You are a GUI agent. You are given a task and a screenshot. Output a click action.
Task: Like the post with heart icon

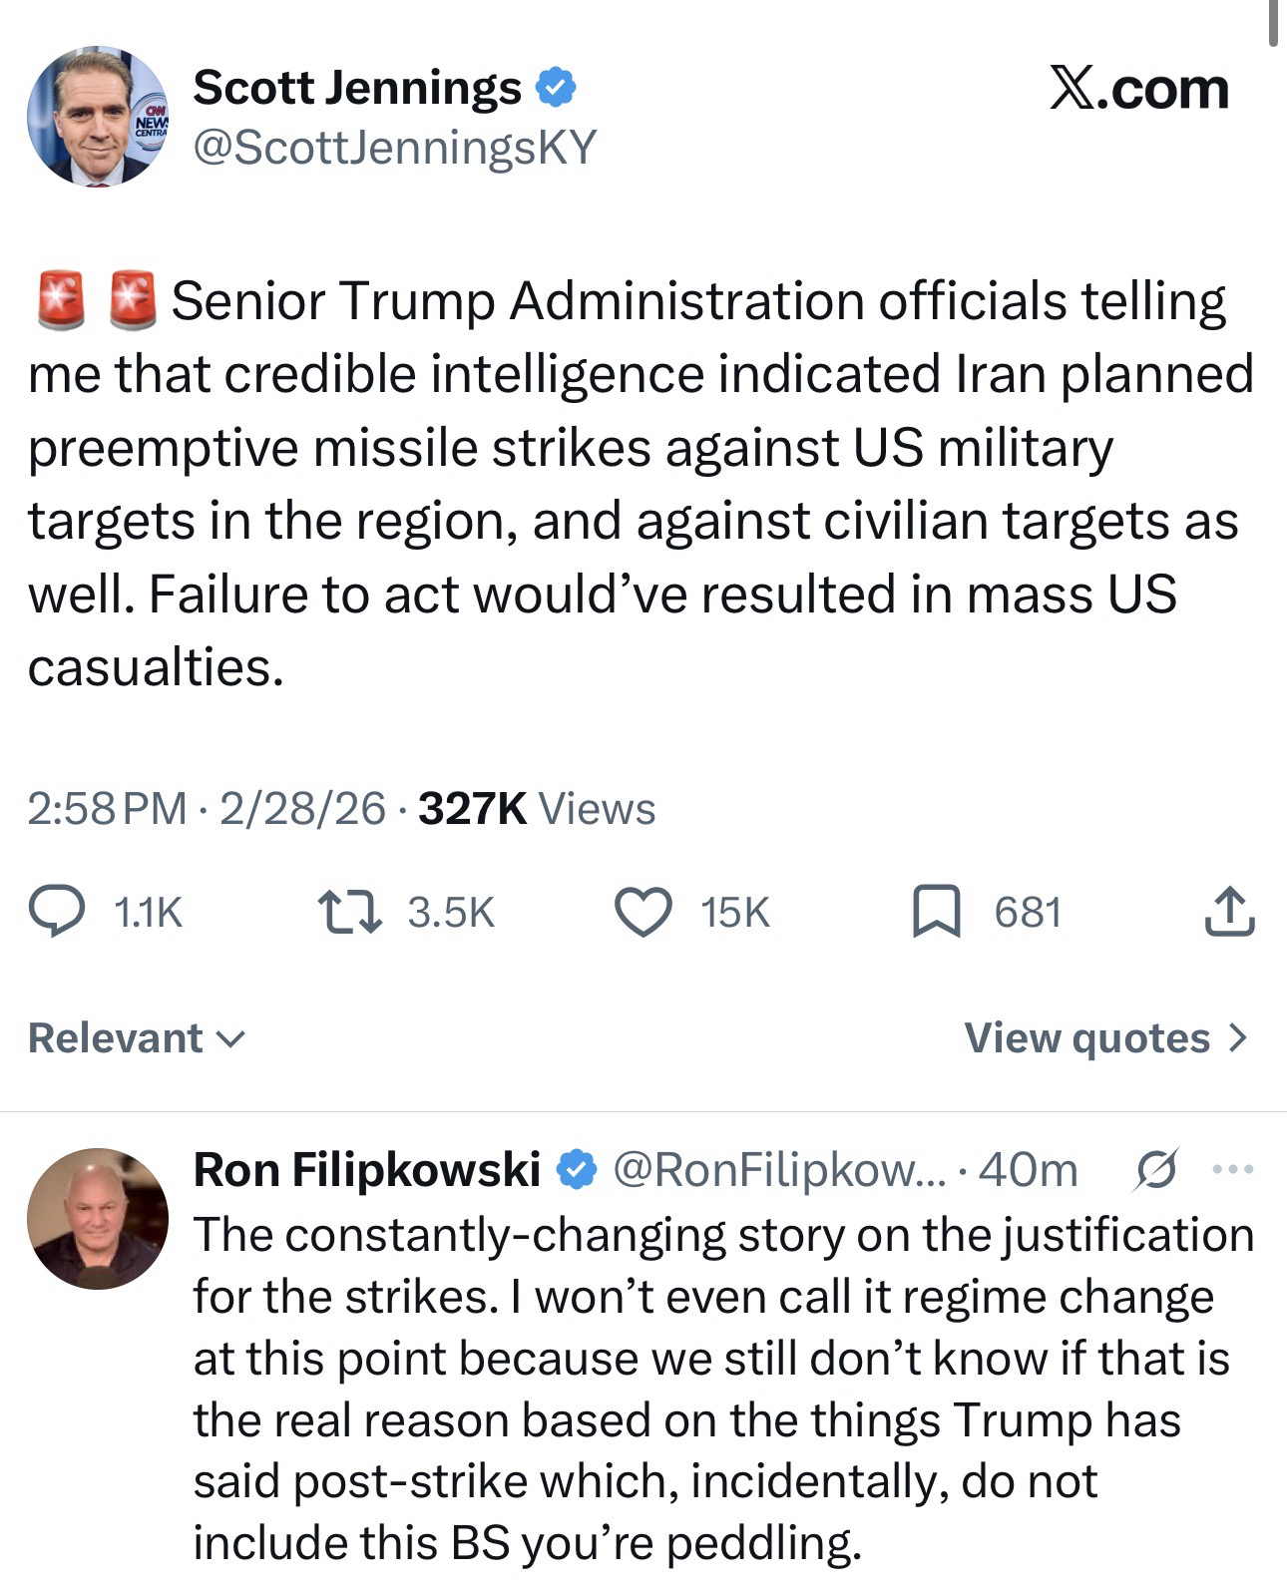[x=643, y=912]
